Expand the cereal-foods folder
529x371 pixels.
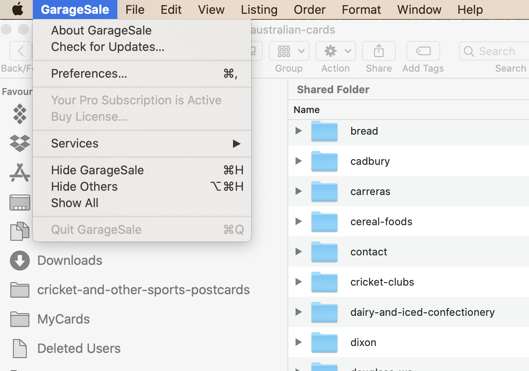298,221
